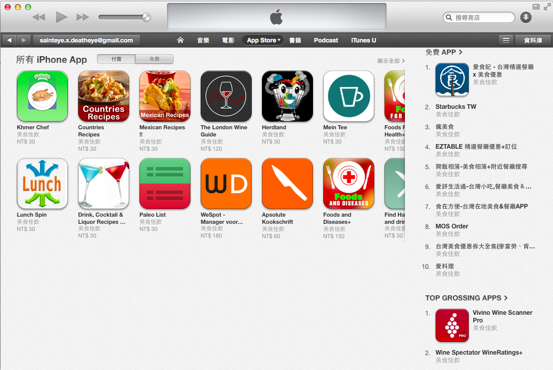Open the 資料庫 library button
The height and width of the screenshot is (370, 553).
coord(533,40)
